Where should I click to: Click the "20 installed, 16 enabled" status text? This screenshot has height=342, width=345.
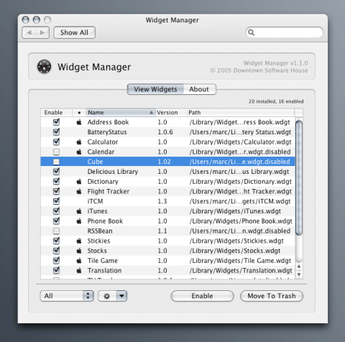click(x=276, y=101)
